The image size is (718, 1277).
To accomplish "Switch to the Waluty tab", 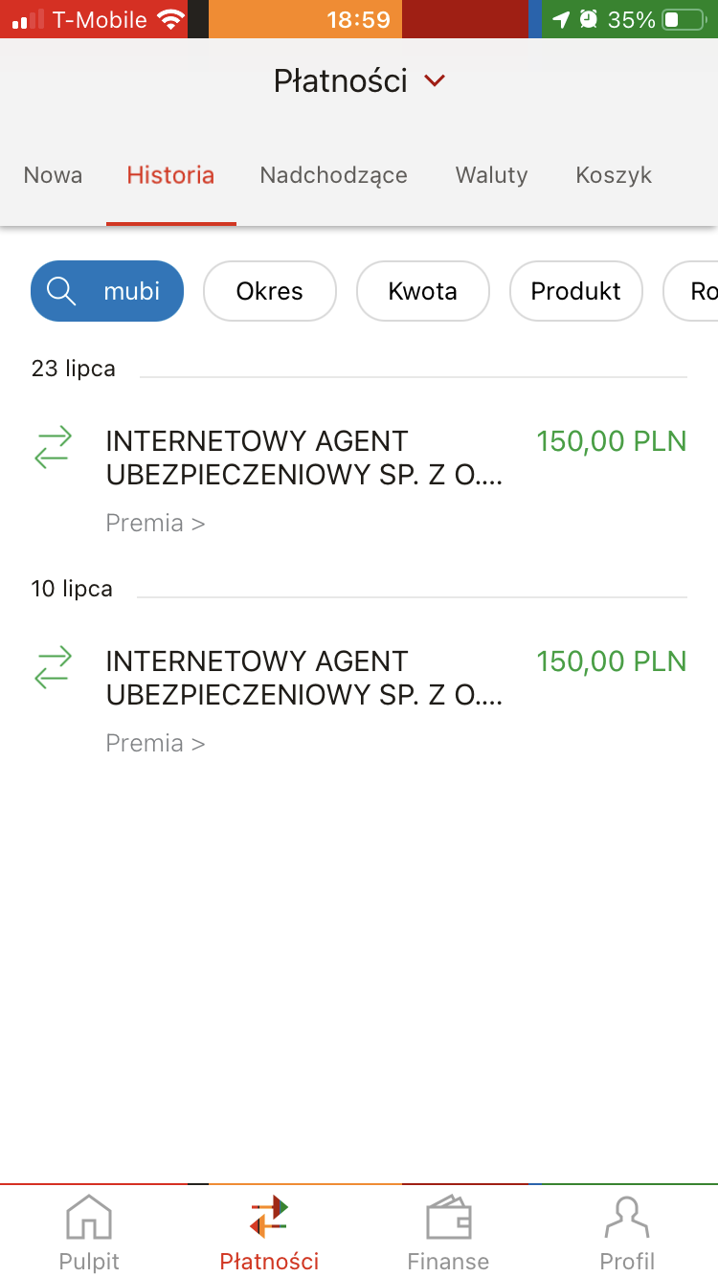I will 491,175.
